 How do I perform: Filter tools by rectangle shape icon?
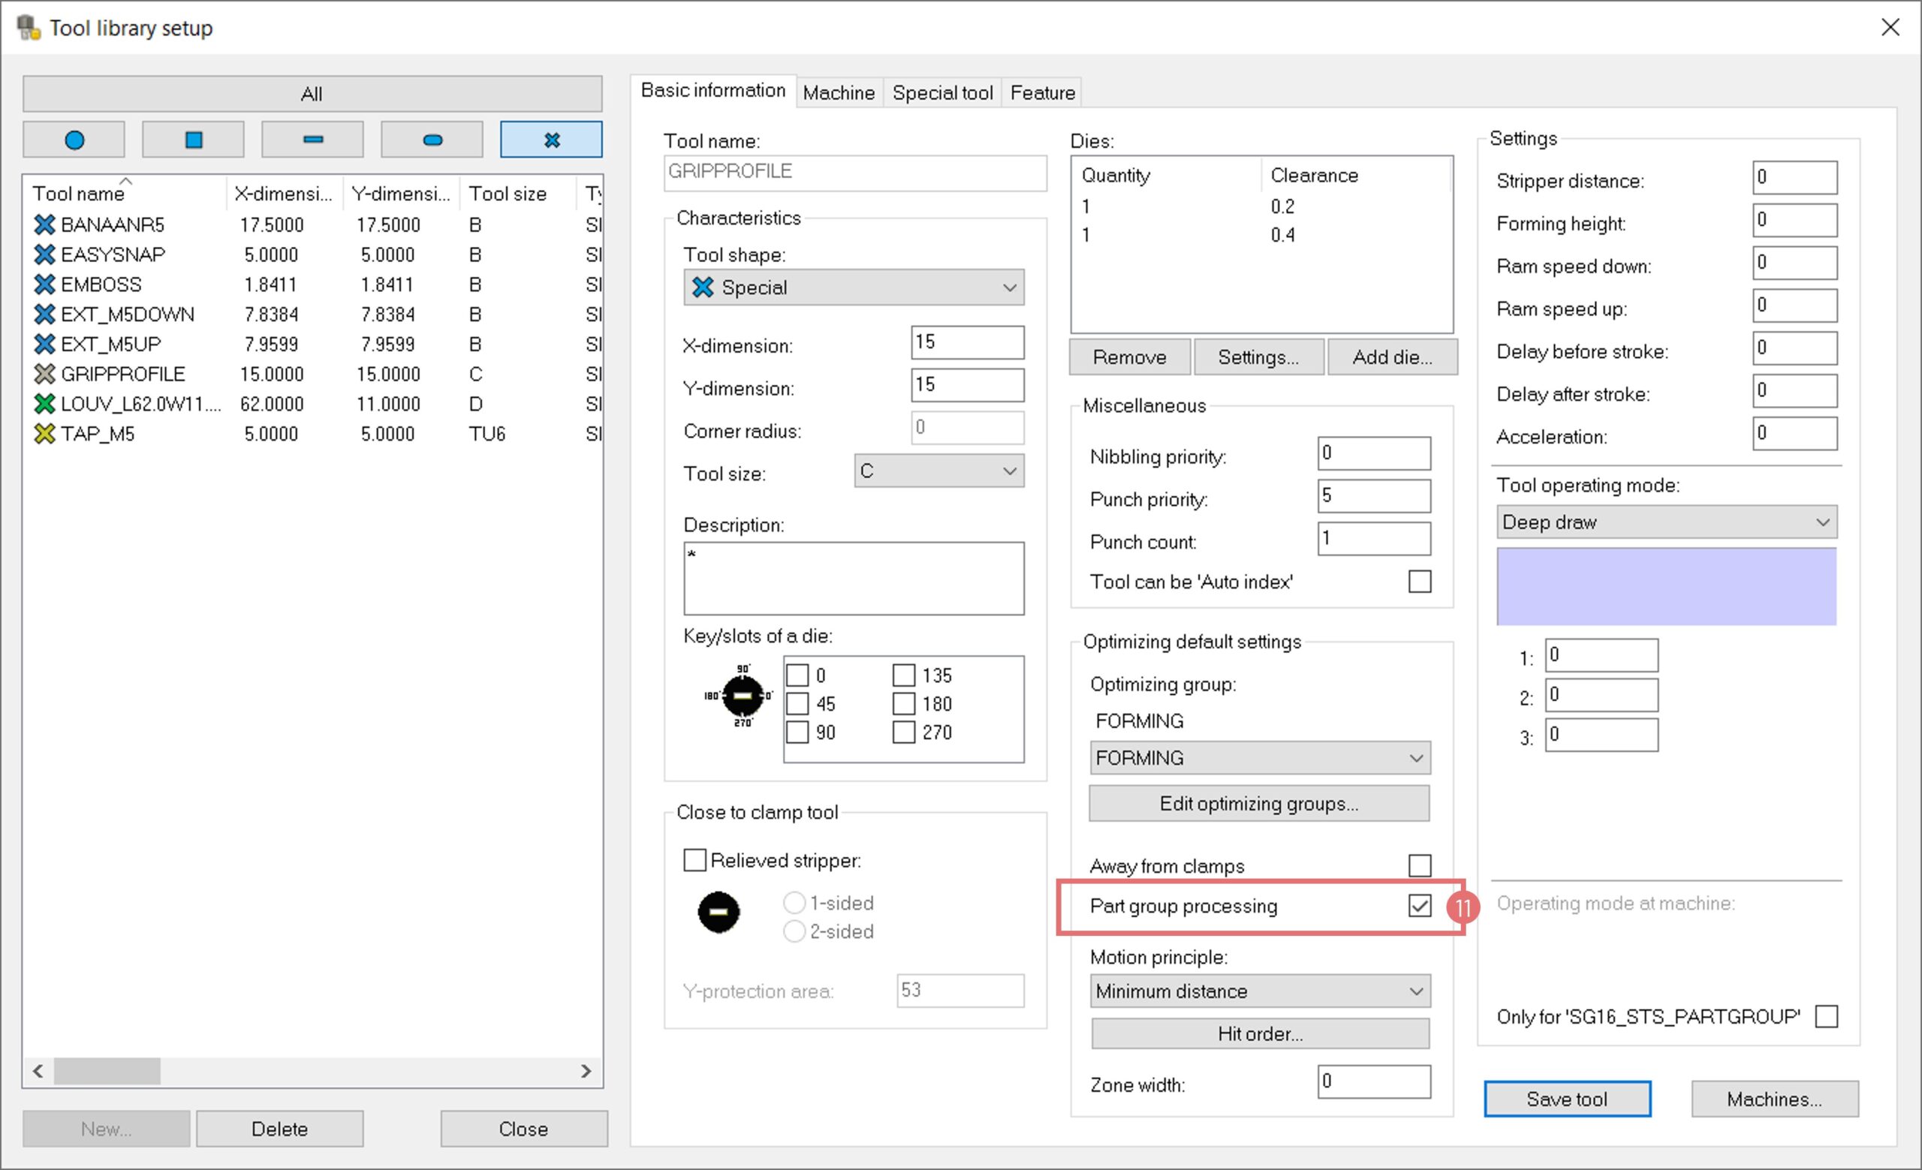(x=313, y=140)
